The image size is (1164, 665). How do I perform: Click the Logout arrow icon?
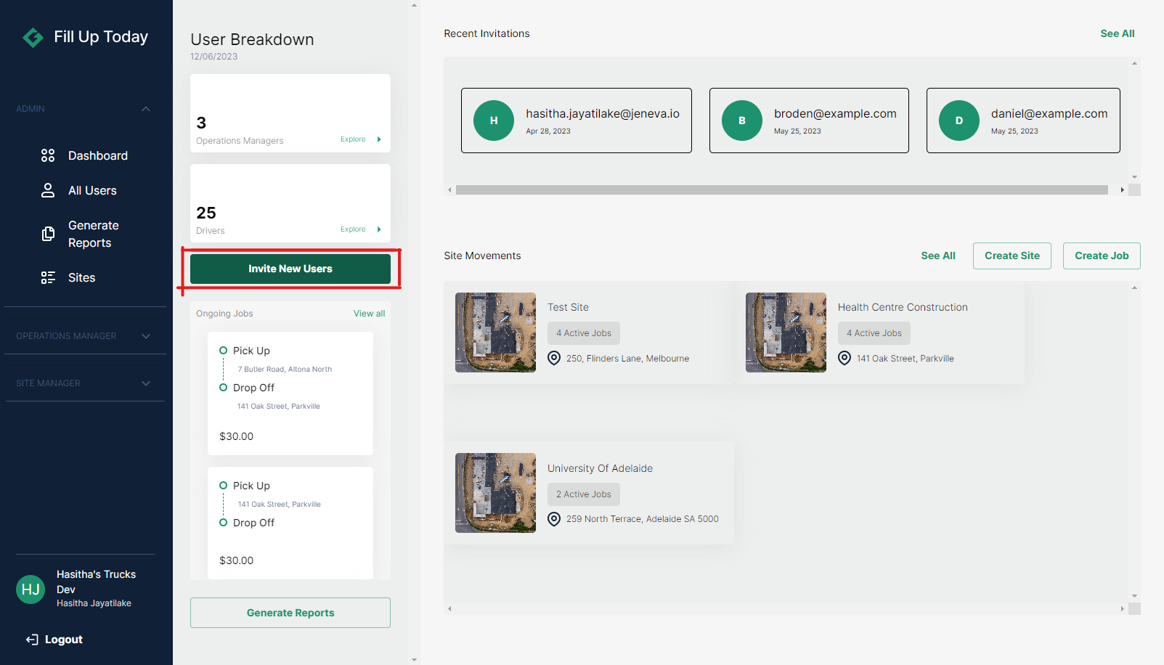coord(32,640)
